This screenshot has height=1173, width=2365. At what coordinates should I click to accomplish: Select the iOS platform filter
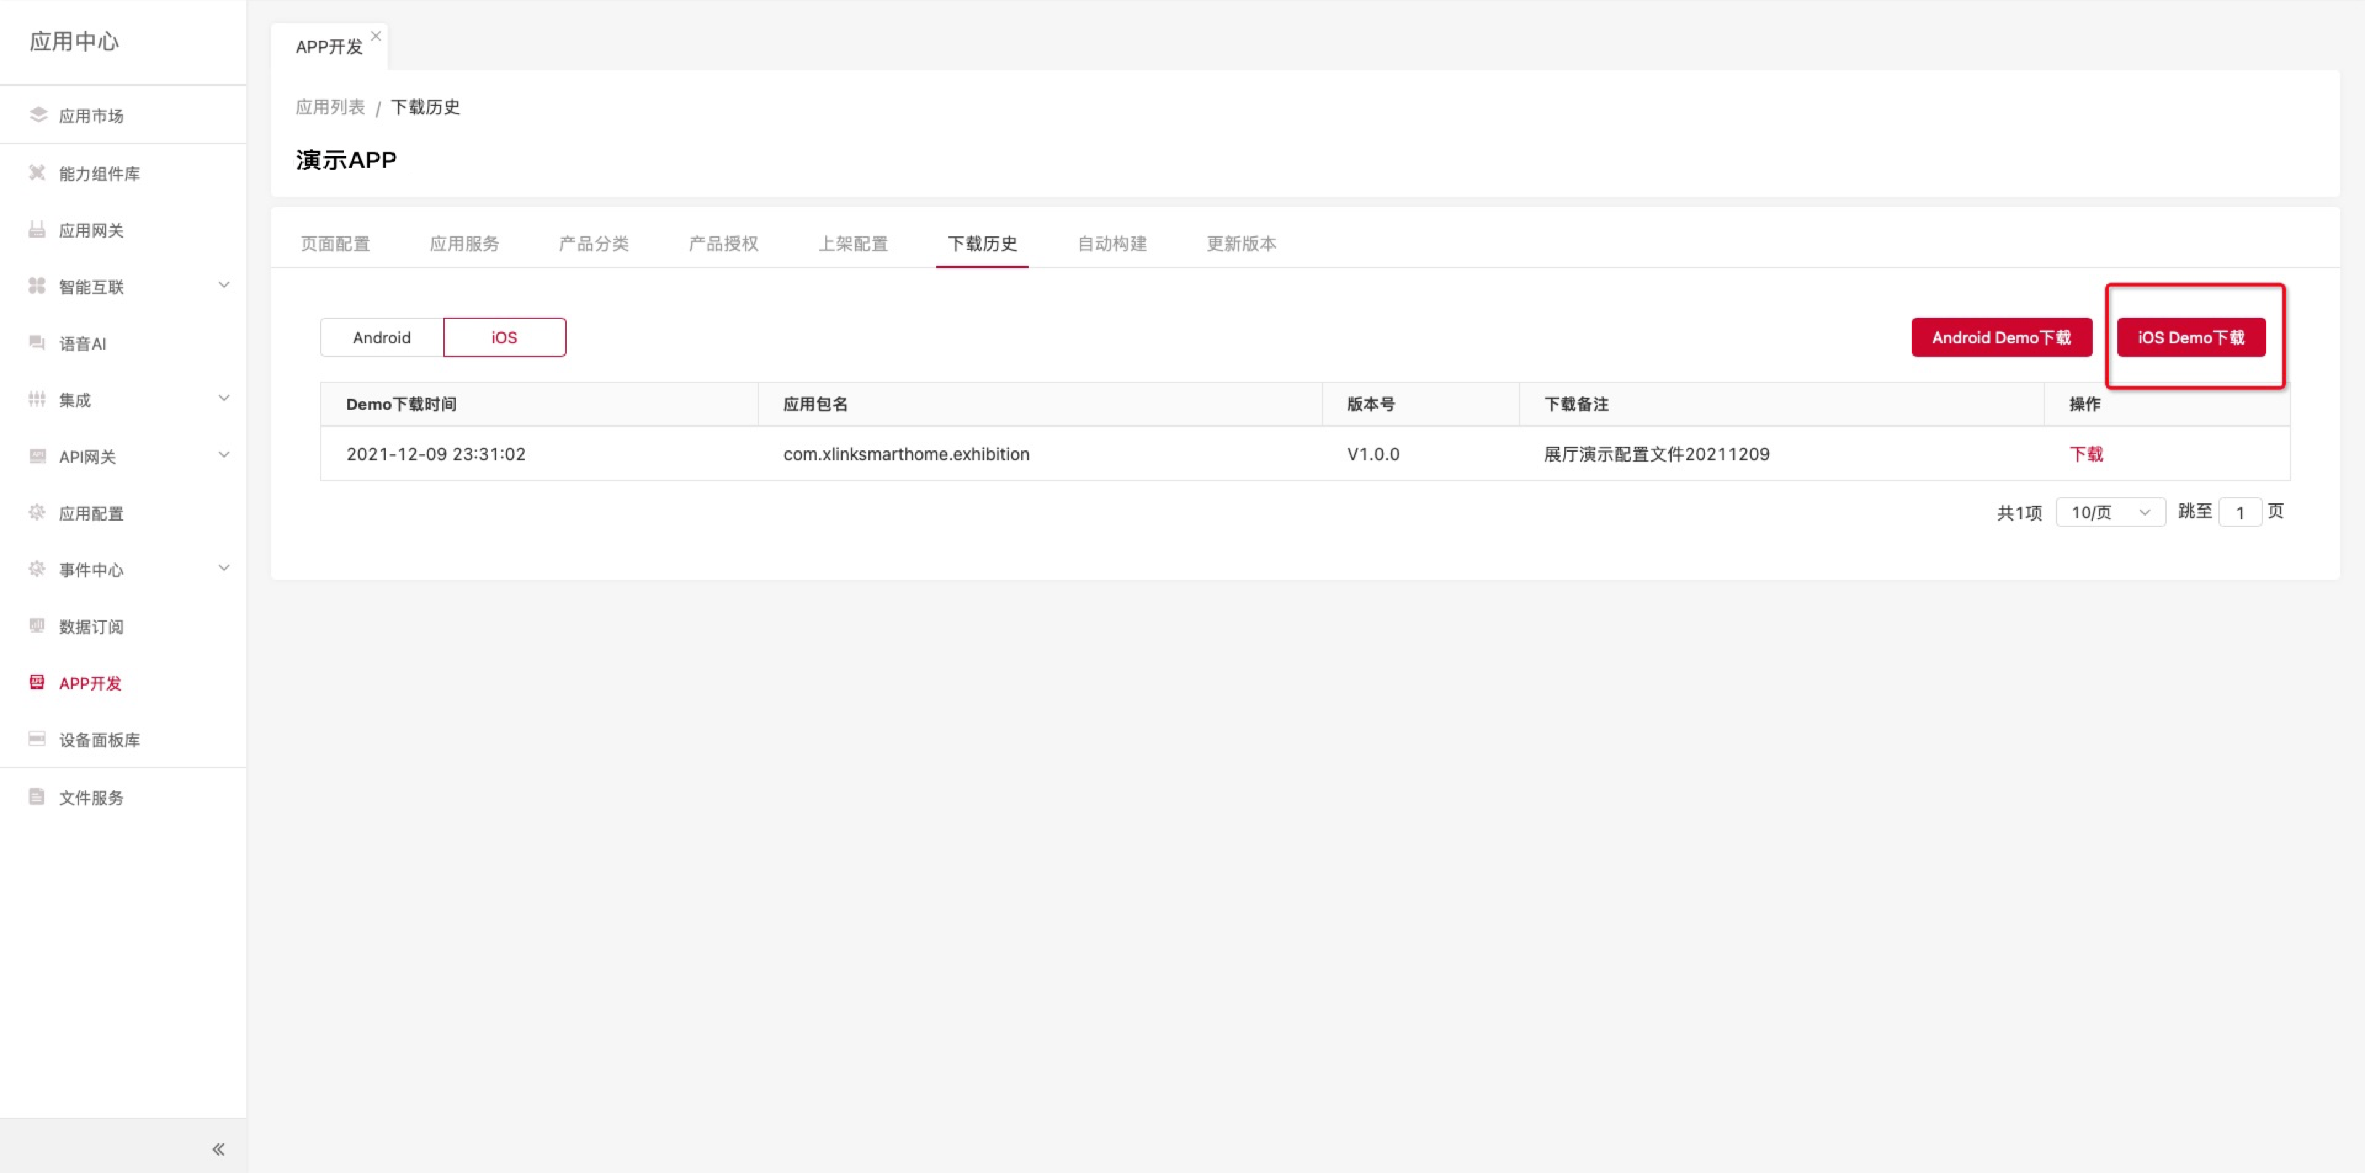504,337
